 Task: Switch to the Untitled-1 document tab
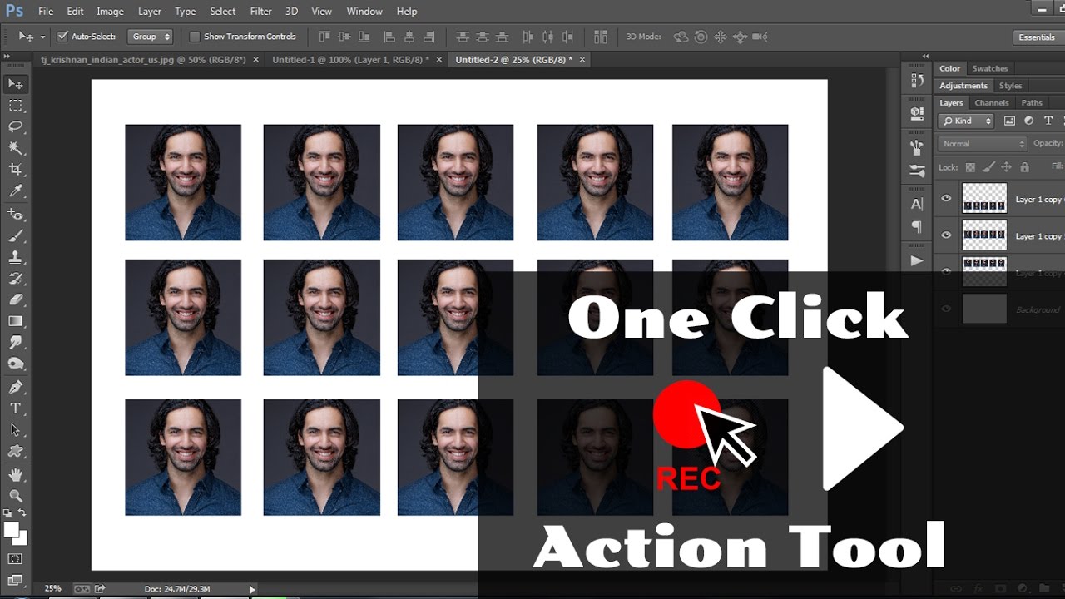pos(350,60)
